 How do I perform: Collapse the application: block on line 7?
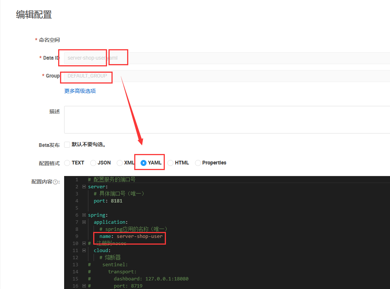(84, 222)
